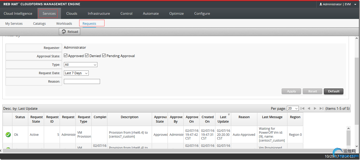Click the Default button

(334, 91)
